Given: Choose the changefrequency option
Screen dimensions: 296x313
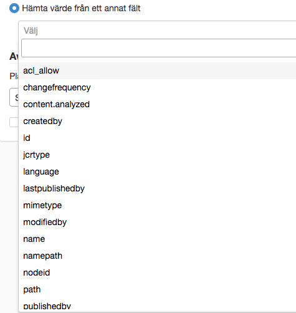Looking at the screenshot, I should click(x=158, y=87).
